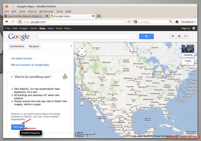Close the Use Firefox Beta tab
Screen dimensions: 201x141
click(x=47, y=16)
